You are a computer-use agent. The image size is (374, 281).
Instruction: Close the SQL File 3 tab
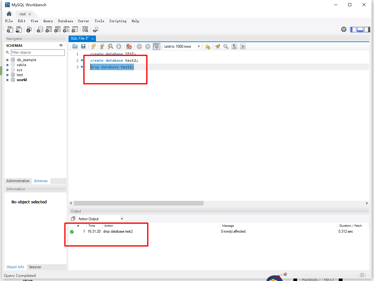tap(92, 39)
